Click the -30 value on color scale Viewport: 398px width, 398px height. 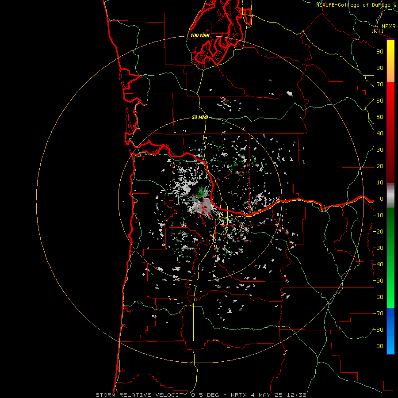click(x=378, y=248)
